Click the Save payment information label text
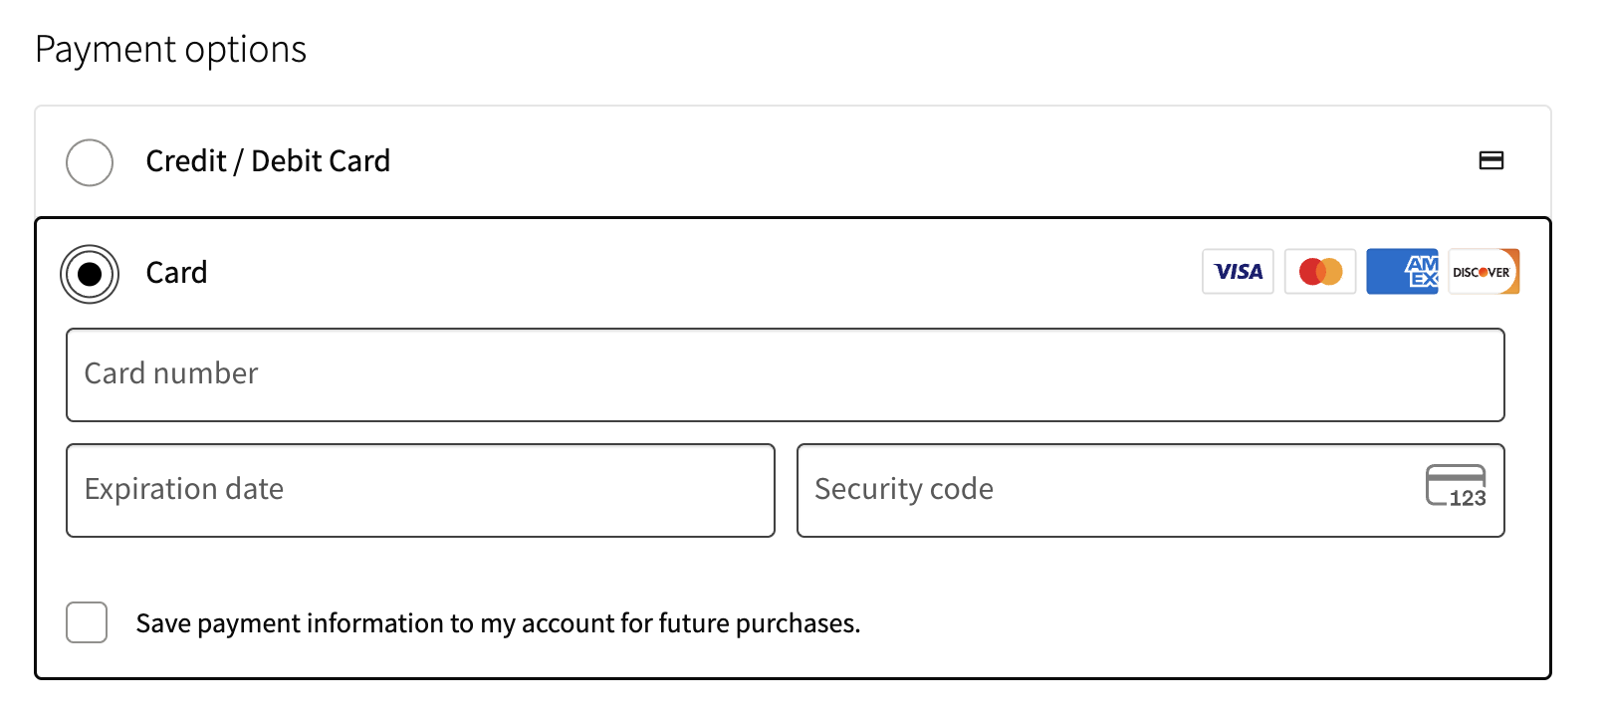This screenshot has height=719, width=1603. coord(498,623)
